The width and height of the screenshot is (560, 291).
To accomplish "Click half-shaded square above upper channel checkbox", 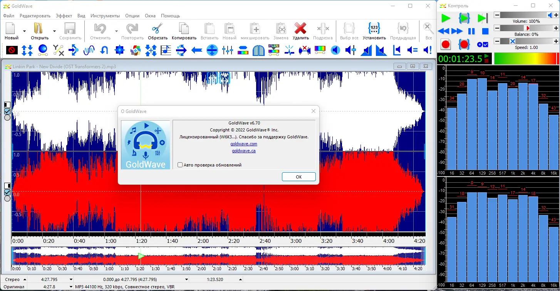I will pos(7,105).
